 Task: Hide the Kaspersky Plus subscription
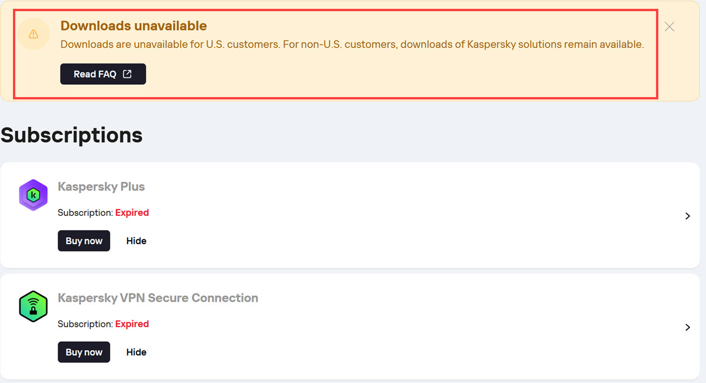click(x=136, y=241)
